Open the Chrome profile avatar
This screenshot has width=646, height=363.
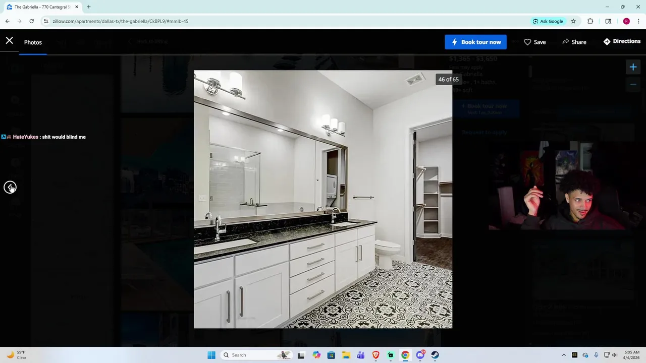pyautogui.click(x=626, y=21)
